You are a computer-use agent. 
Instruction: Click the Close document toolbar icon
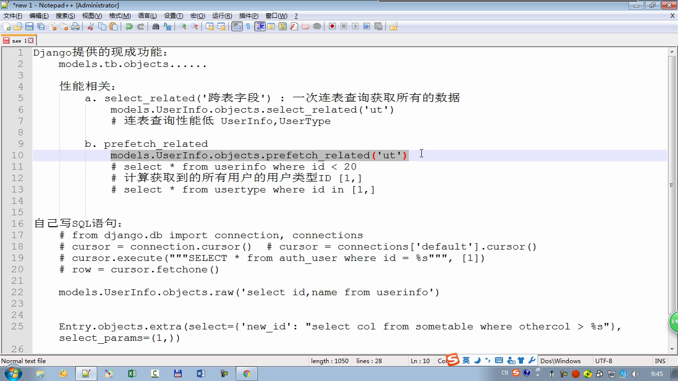click(53, 26)
